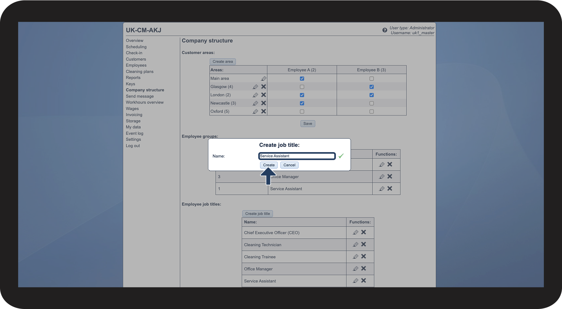Open the Overview menu item
This screenshot has width=562, height=309.
(x=135, y=40)
